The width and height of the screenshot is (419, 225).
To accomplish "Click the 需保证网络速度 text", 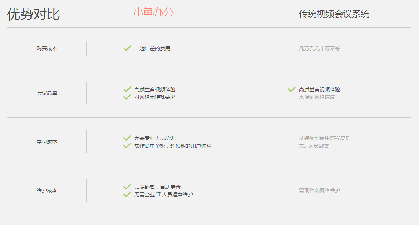I will coord(317,97).
